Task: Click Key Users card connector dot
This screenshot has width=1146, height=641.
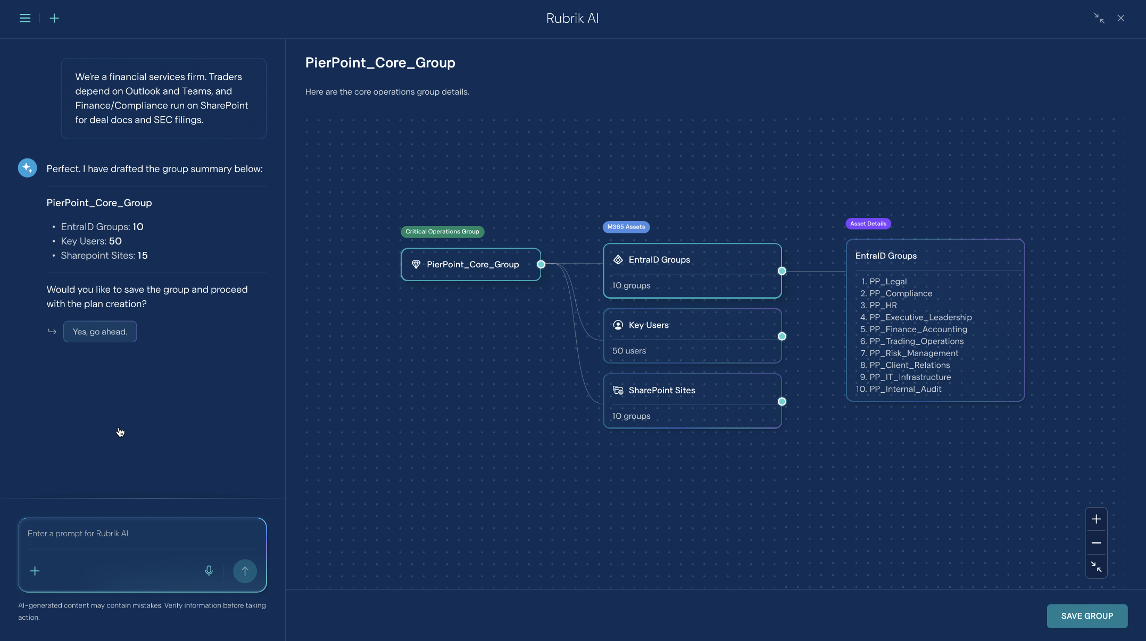Action: point(782,336)
